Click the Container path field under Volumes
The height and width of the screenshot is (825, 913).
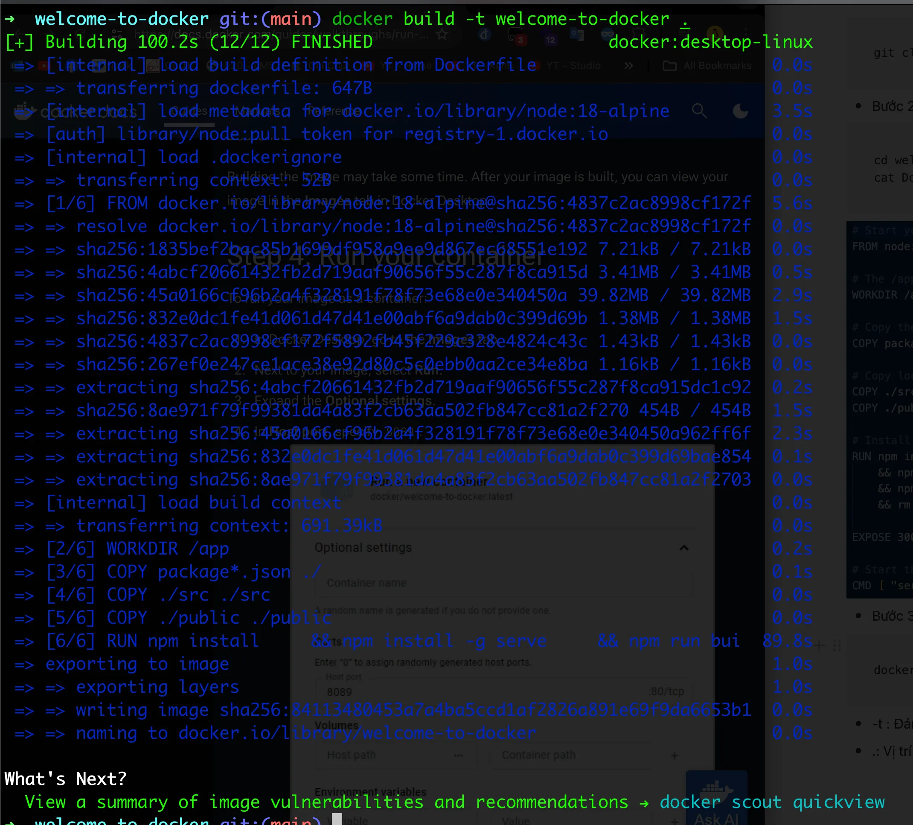[x=572, y=755]
